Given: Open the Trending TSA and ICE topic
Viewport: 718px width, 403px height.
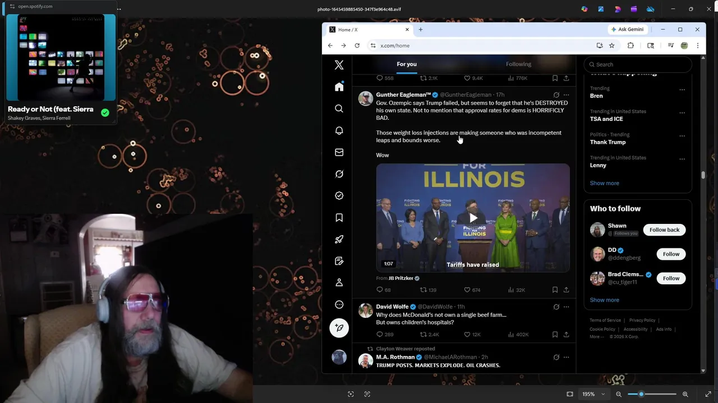Looking at the screenshot, I should point(606,119).
